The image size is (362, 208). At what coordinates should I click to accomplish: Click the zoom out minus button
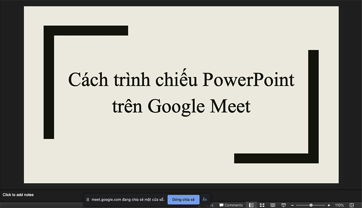point(292,205)
